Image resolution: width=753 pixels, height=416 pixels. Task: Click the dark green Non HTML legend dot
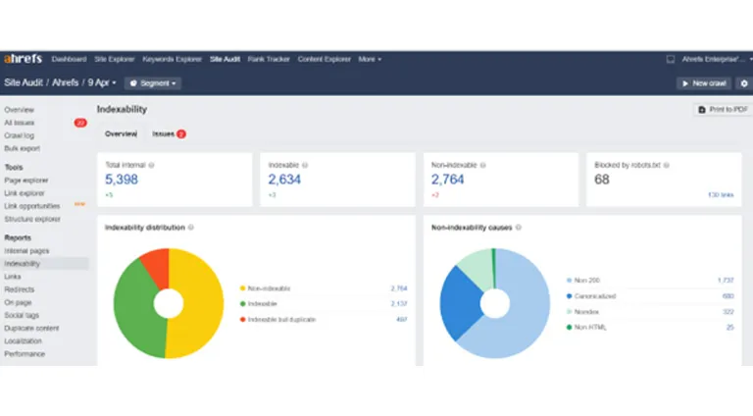tap(569, 328)
